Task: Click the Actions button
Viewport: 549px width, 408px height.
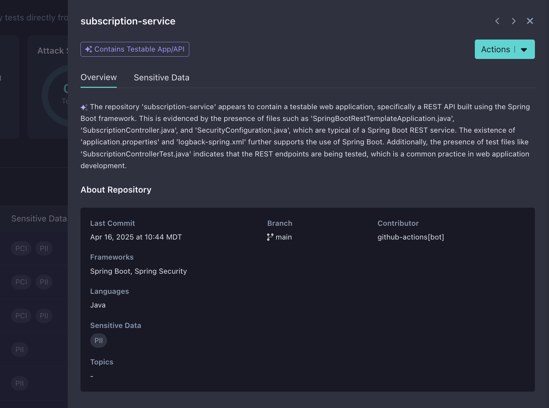Action: [495, 49]
